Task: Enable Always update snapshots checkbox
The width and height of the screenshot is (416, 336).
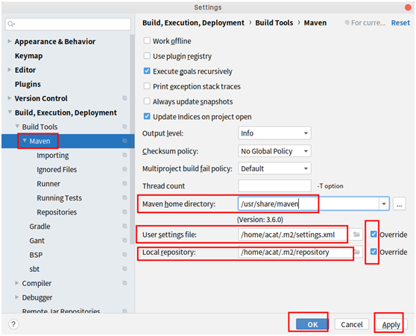Action: 147,101
